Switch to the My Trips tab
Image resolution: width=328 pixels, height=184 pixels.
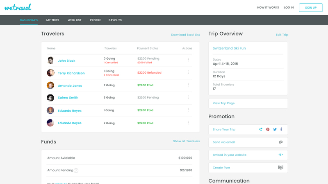53,20
